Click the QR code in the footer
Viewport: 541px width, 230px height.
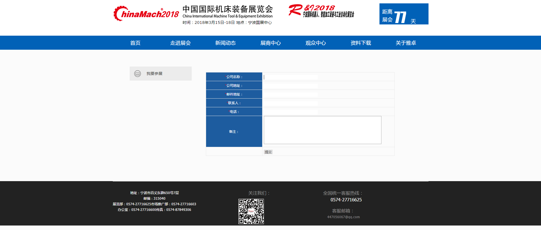coord(251,211)
